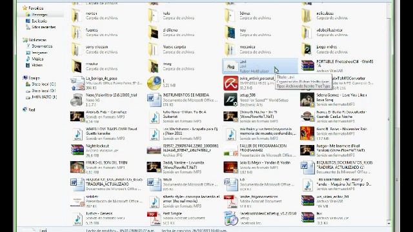The width and height of the screenshot is (413, 232).
Task: Select FRUKO-EL SON DEL TREN file name
Action: click(x=106, y=163)
